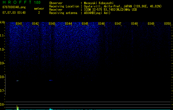Image resolution: width=173 pixels, height=110 pixels.
Task: Click the meteor count label
Action: [39, 9]
